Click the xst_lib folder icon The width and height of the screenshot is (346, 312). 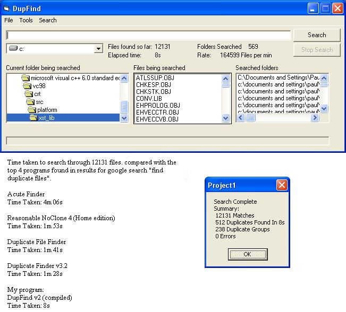[x=34, y=118]
